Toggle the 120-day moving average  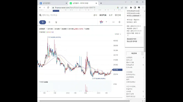click(x=52, y=32)
